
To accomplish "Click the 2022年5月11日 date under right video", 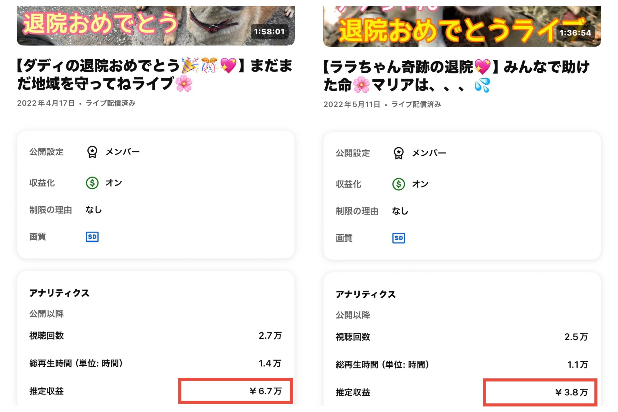I will [x=352, y=104].
